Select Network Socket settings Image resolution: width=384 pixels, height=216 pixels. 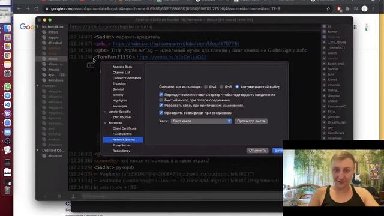(x=123, y=140)
